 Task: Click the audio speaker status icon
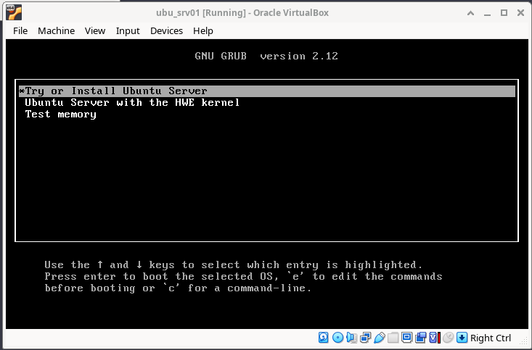pos(352,338)
